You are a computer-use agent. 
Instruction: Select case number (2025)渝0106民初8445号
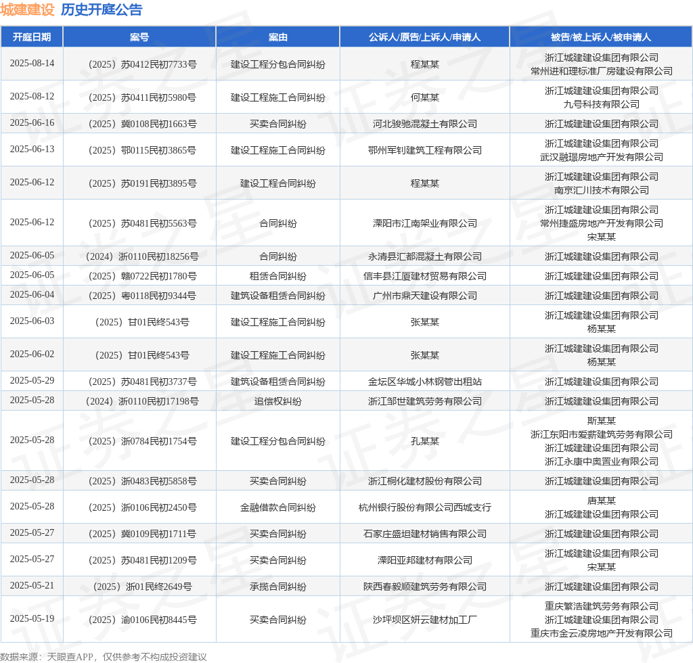coord(142,620)
